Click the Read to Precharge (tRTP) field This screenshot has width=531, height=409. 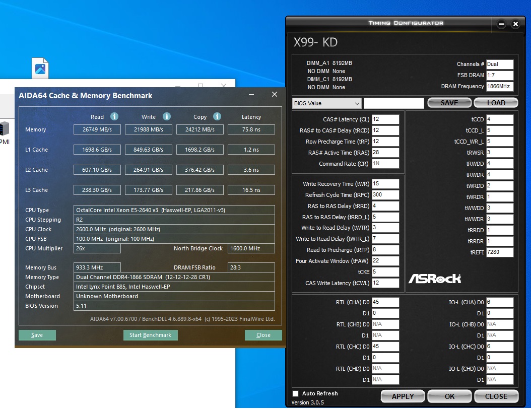pyautogui.click(x=385, y=250)
